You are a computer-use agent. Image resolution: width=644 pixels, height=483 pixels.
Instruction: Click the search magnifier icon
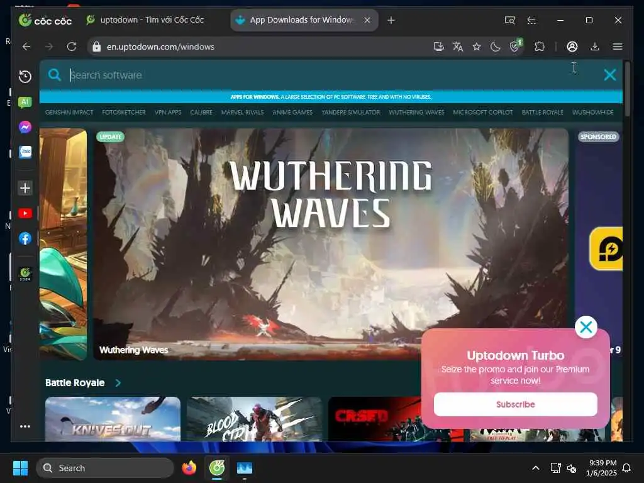(54, 75)
